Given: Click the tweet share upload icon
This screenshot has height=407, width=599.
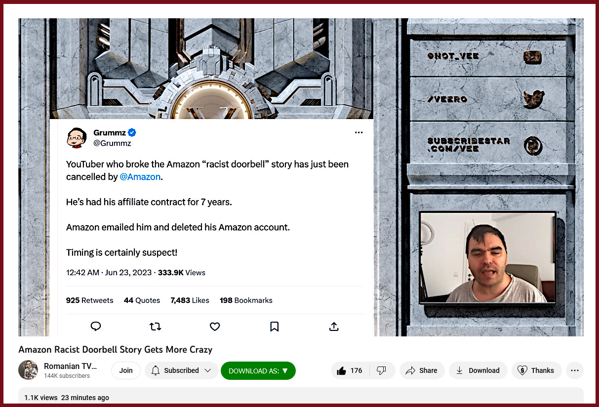Looking at the screenshot, I should click(x=334, y=326).
